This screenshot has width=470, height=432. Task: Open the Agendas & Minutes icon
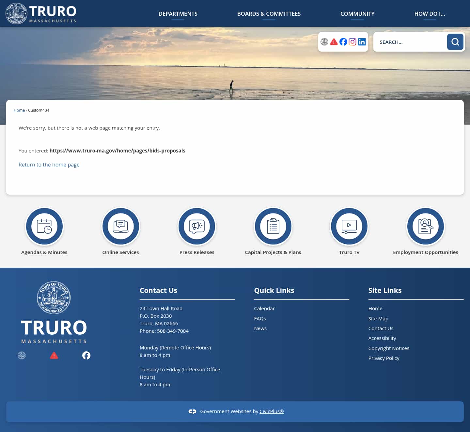coord(44,226)
